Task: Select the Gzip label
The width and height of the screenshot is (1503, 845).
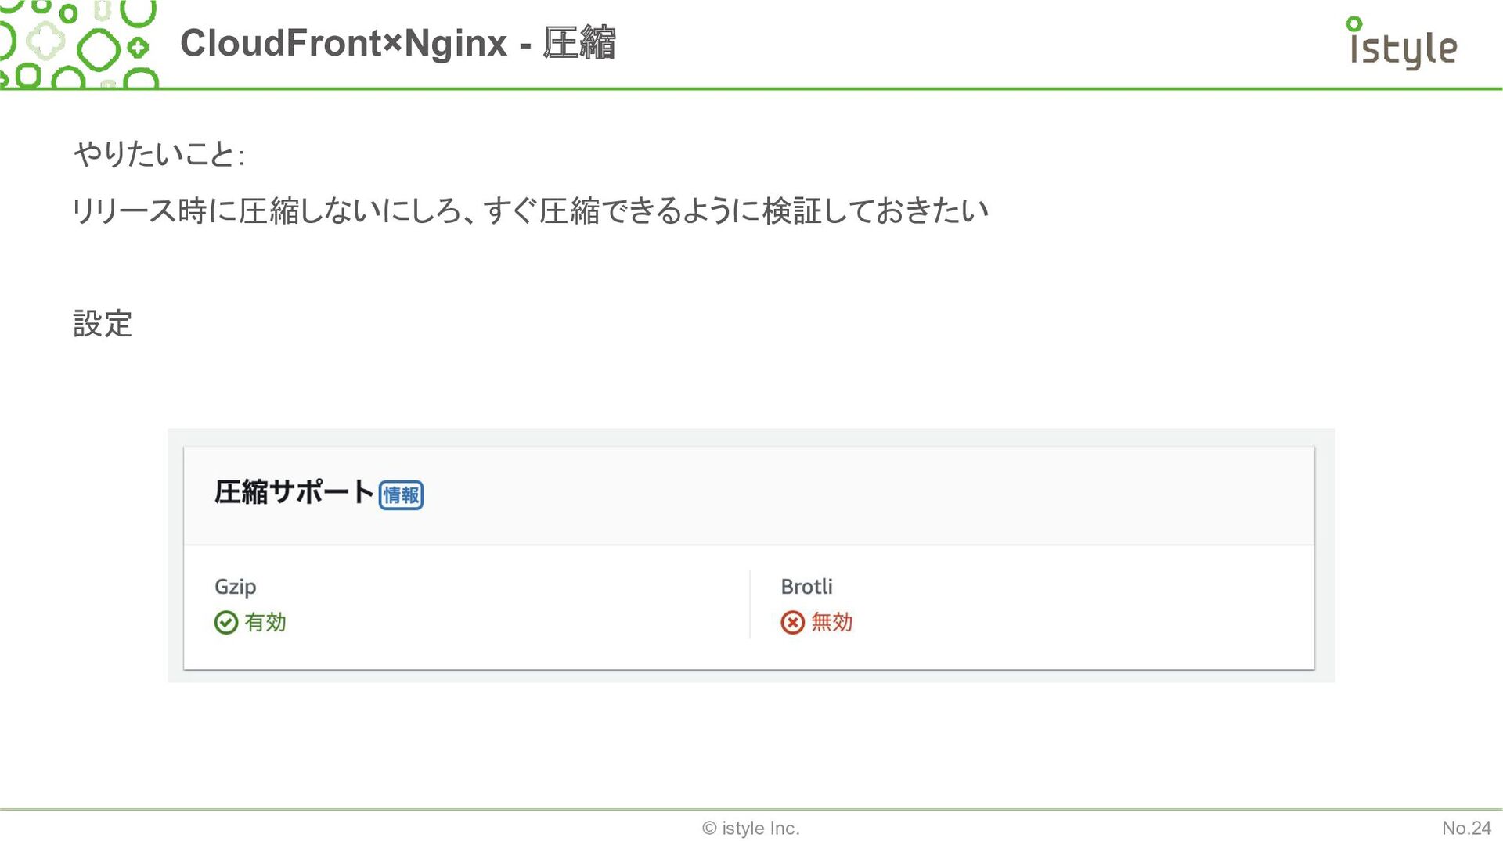Action: point(236,587)
